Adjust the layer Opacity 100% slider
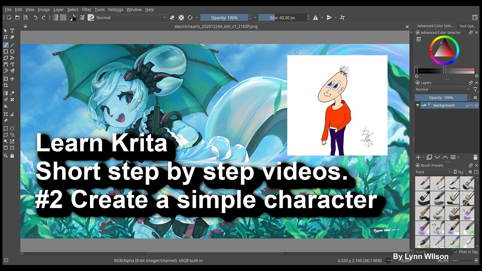 point(441,97)
